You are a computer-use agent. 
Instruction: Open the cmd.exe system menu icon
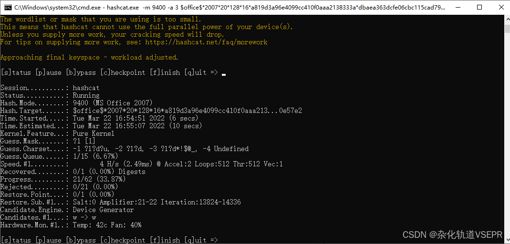point(8,7)
